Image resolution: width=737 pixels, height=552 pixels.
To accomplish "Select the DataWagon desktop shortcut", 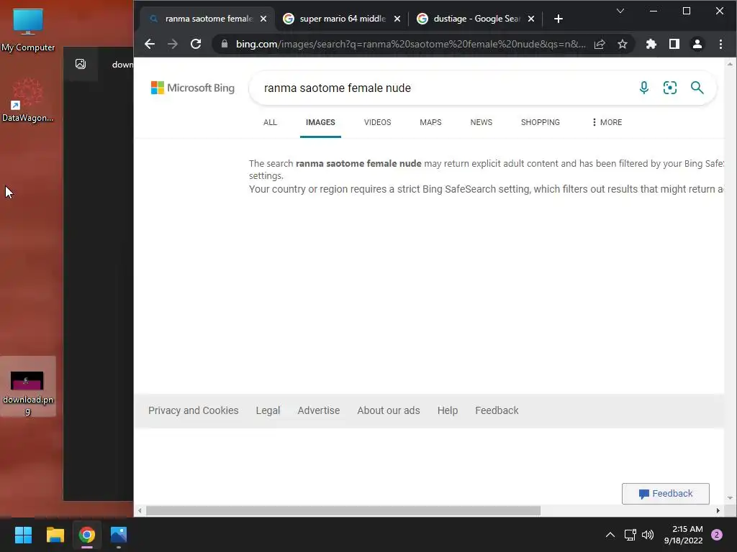I will click(x=28, y=100).
